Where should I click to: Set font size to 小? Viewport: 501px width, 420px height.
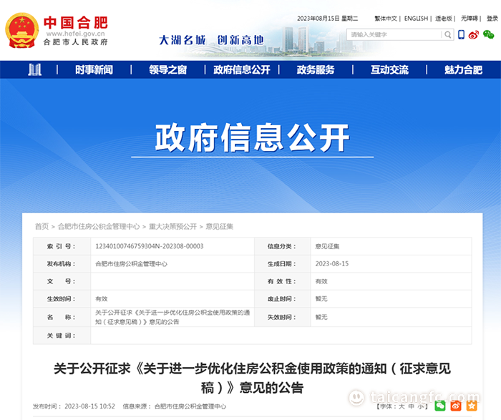coord(421,406)
